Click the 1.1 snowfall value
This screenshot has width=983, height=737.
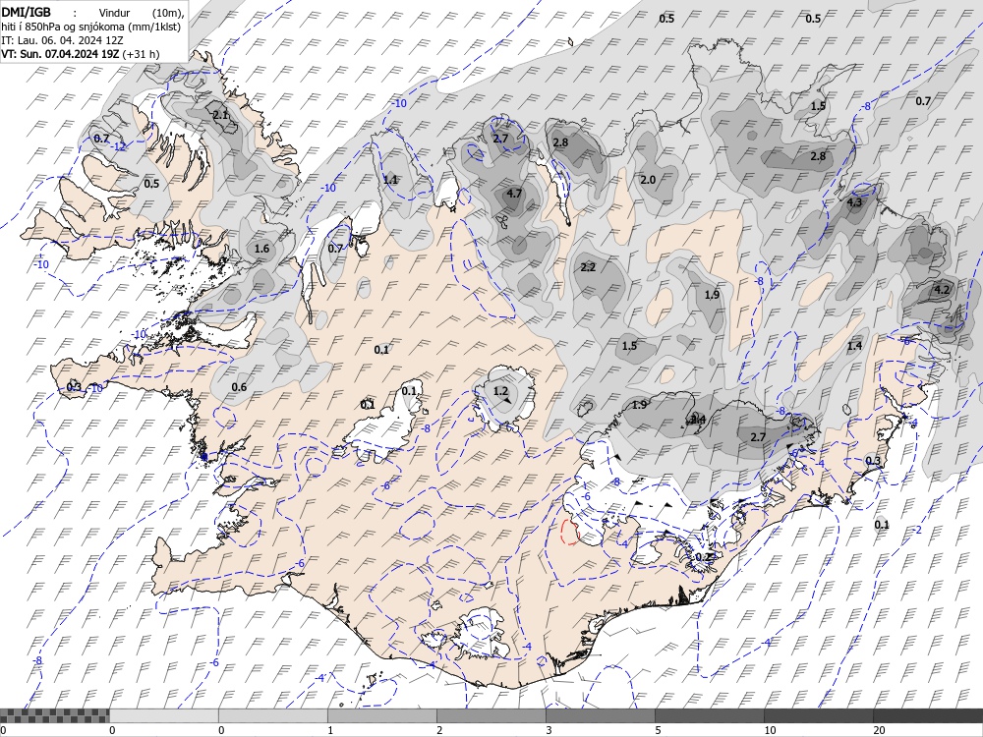(390, 180)
